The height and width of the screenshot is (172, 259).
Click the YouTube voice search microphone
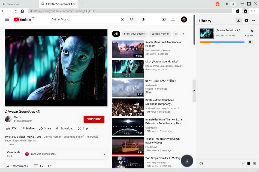pos(143,19)
